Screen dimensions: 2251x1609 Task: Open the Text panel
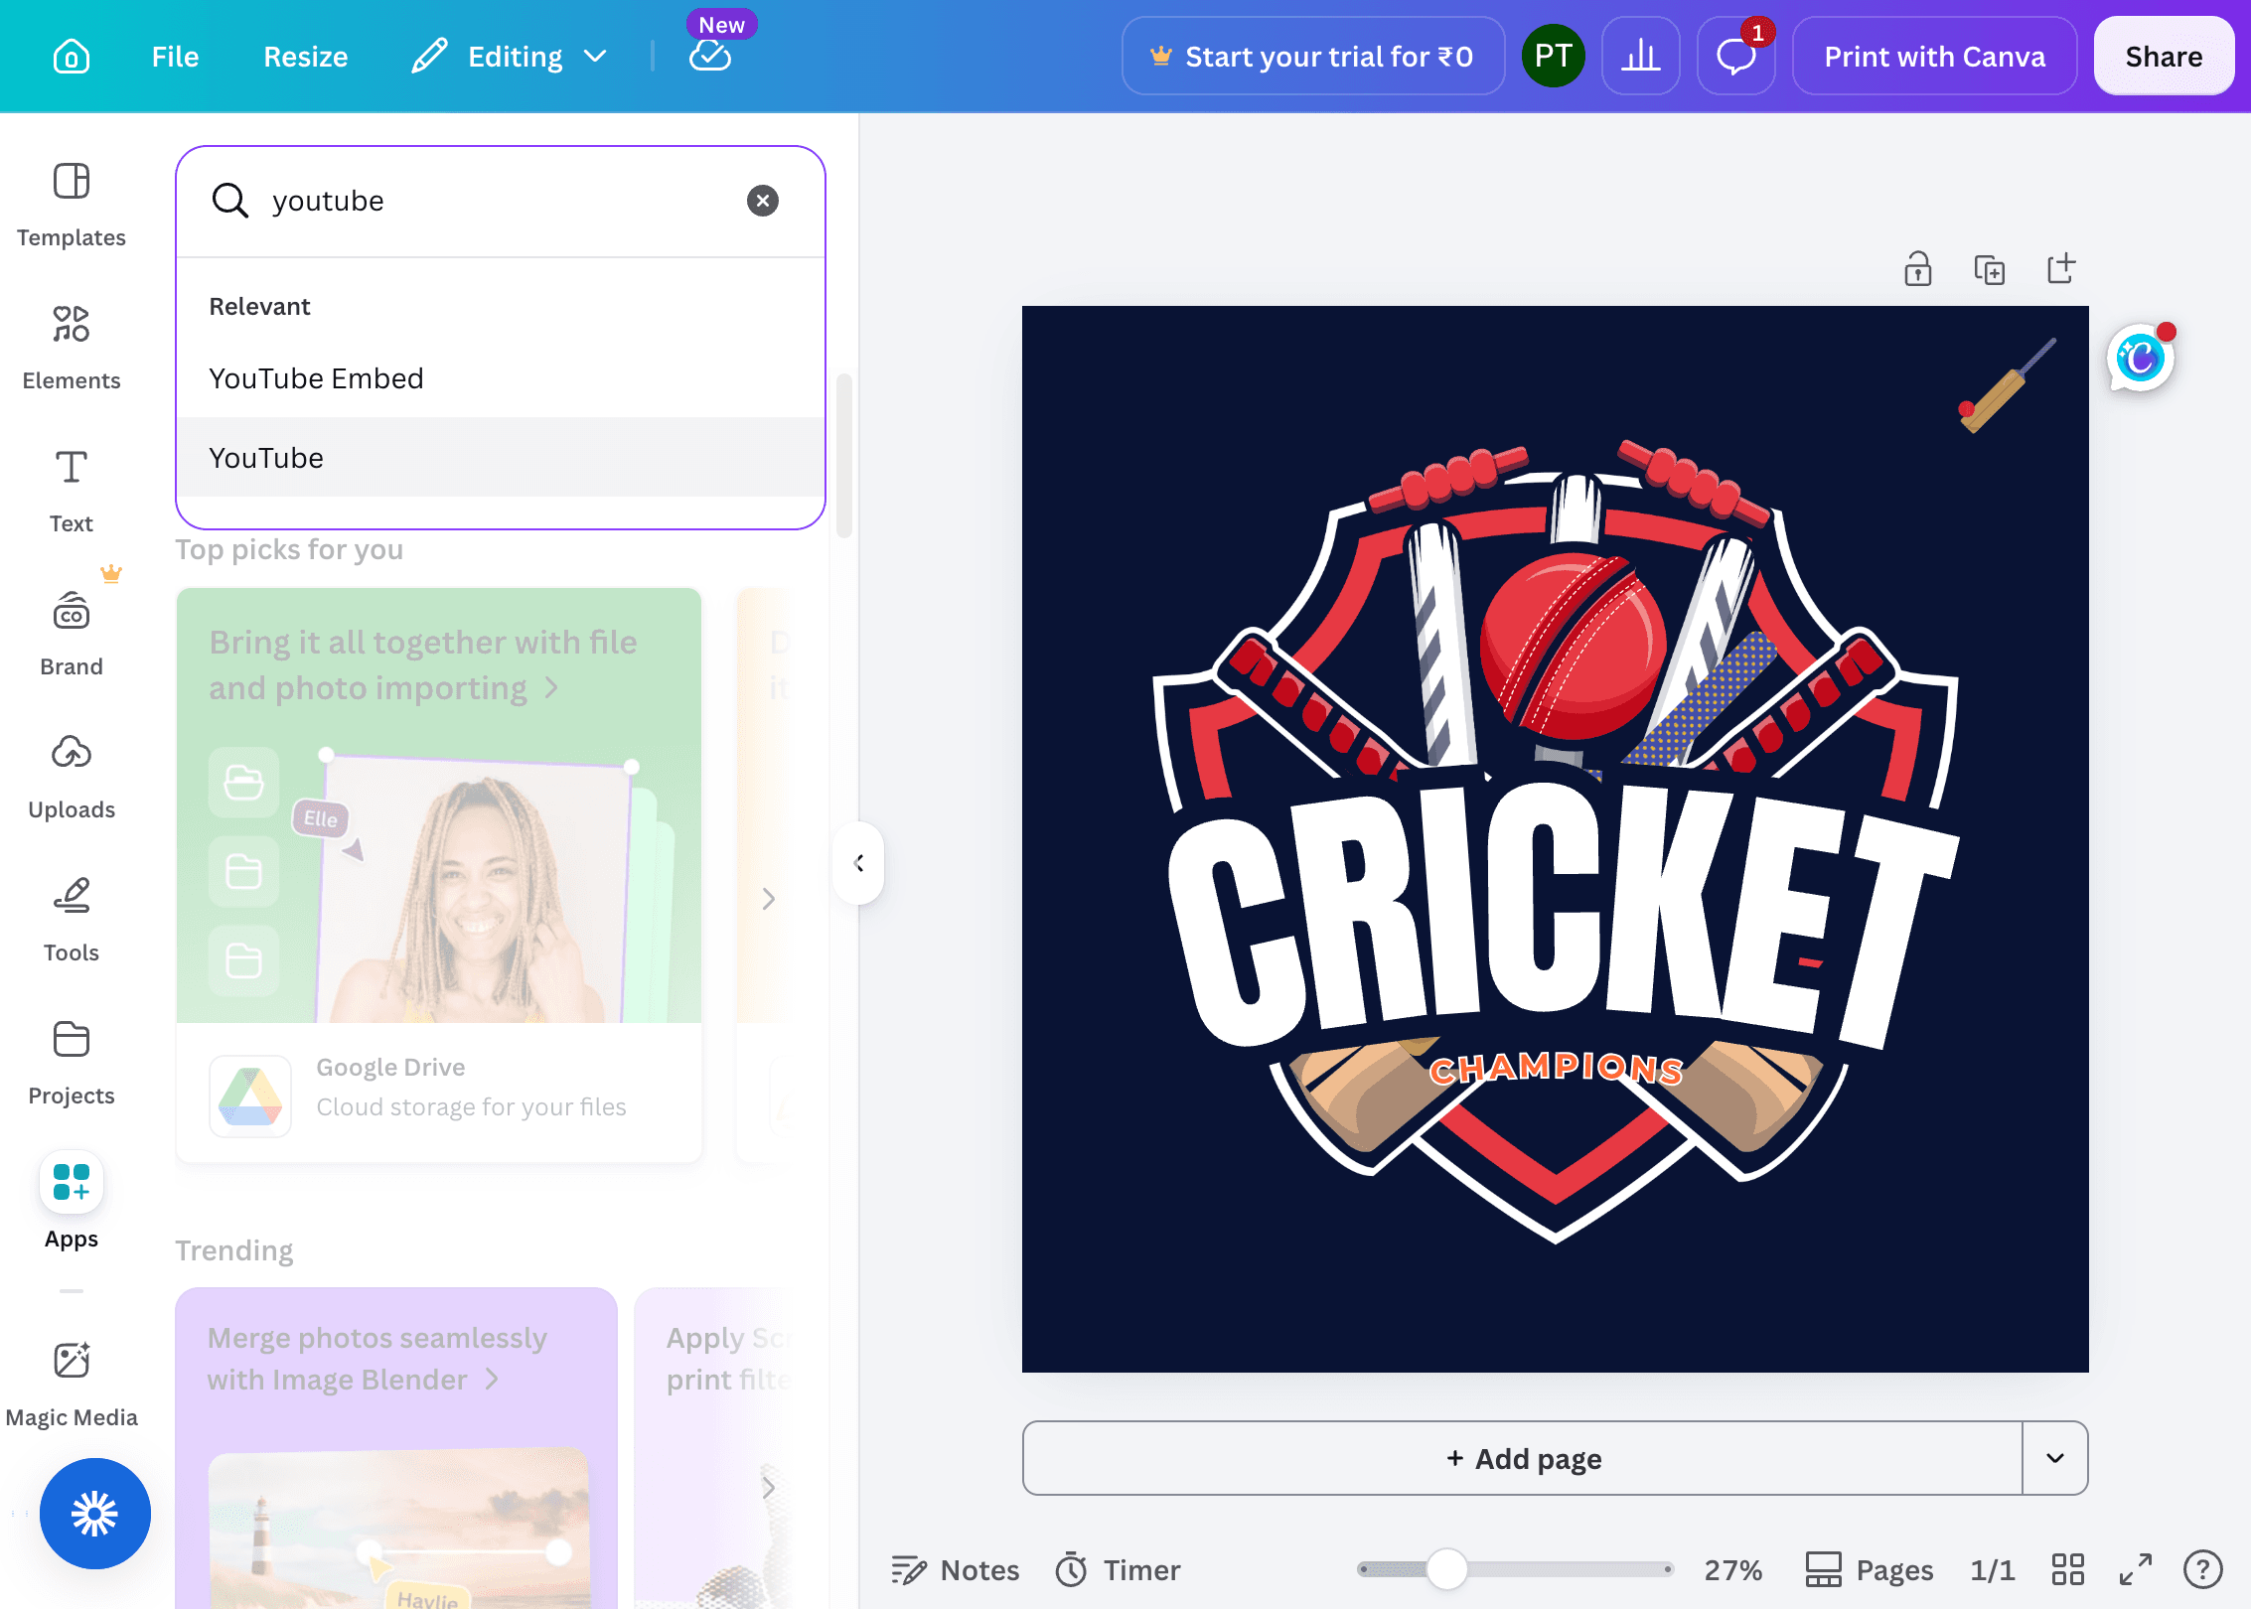click(x=72, y=492)
